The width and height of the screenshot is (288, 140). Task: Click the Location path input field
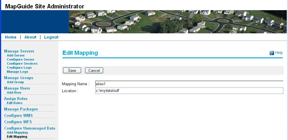(x=189, y=91)
